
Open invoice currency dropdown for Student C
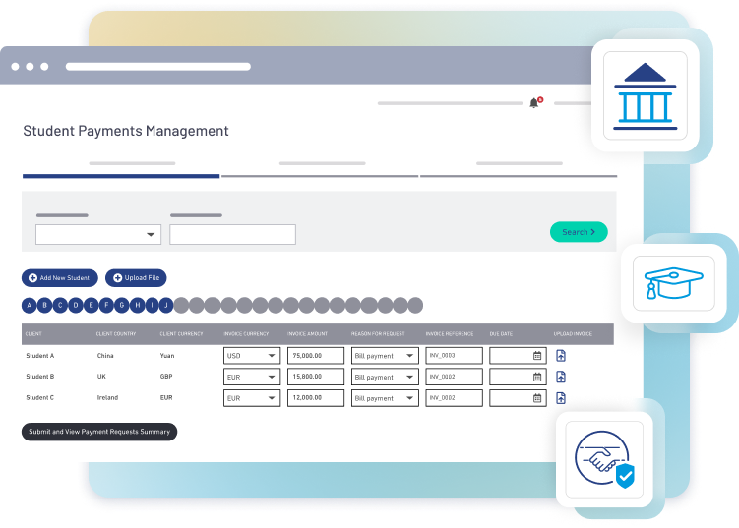click(252, 398)
